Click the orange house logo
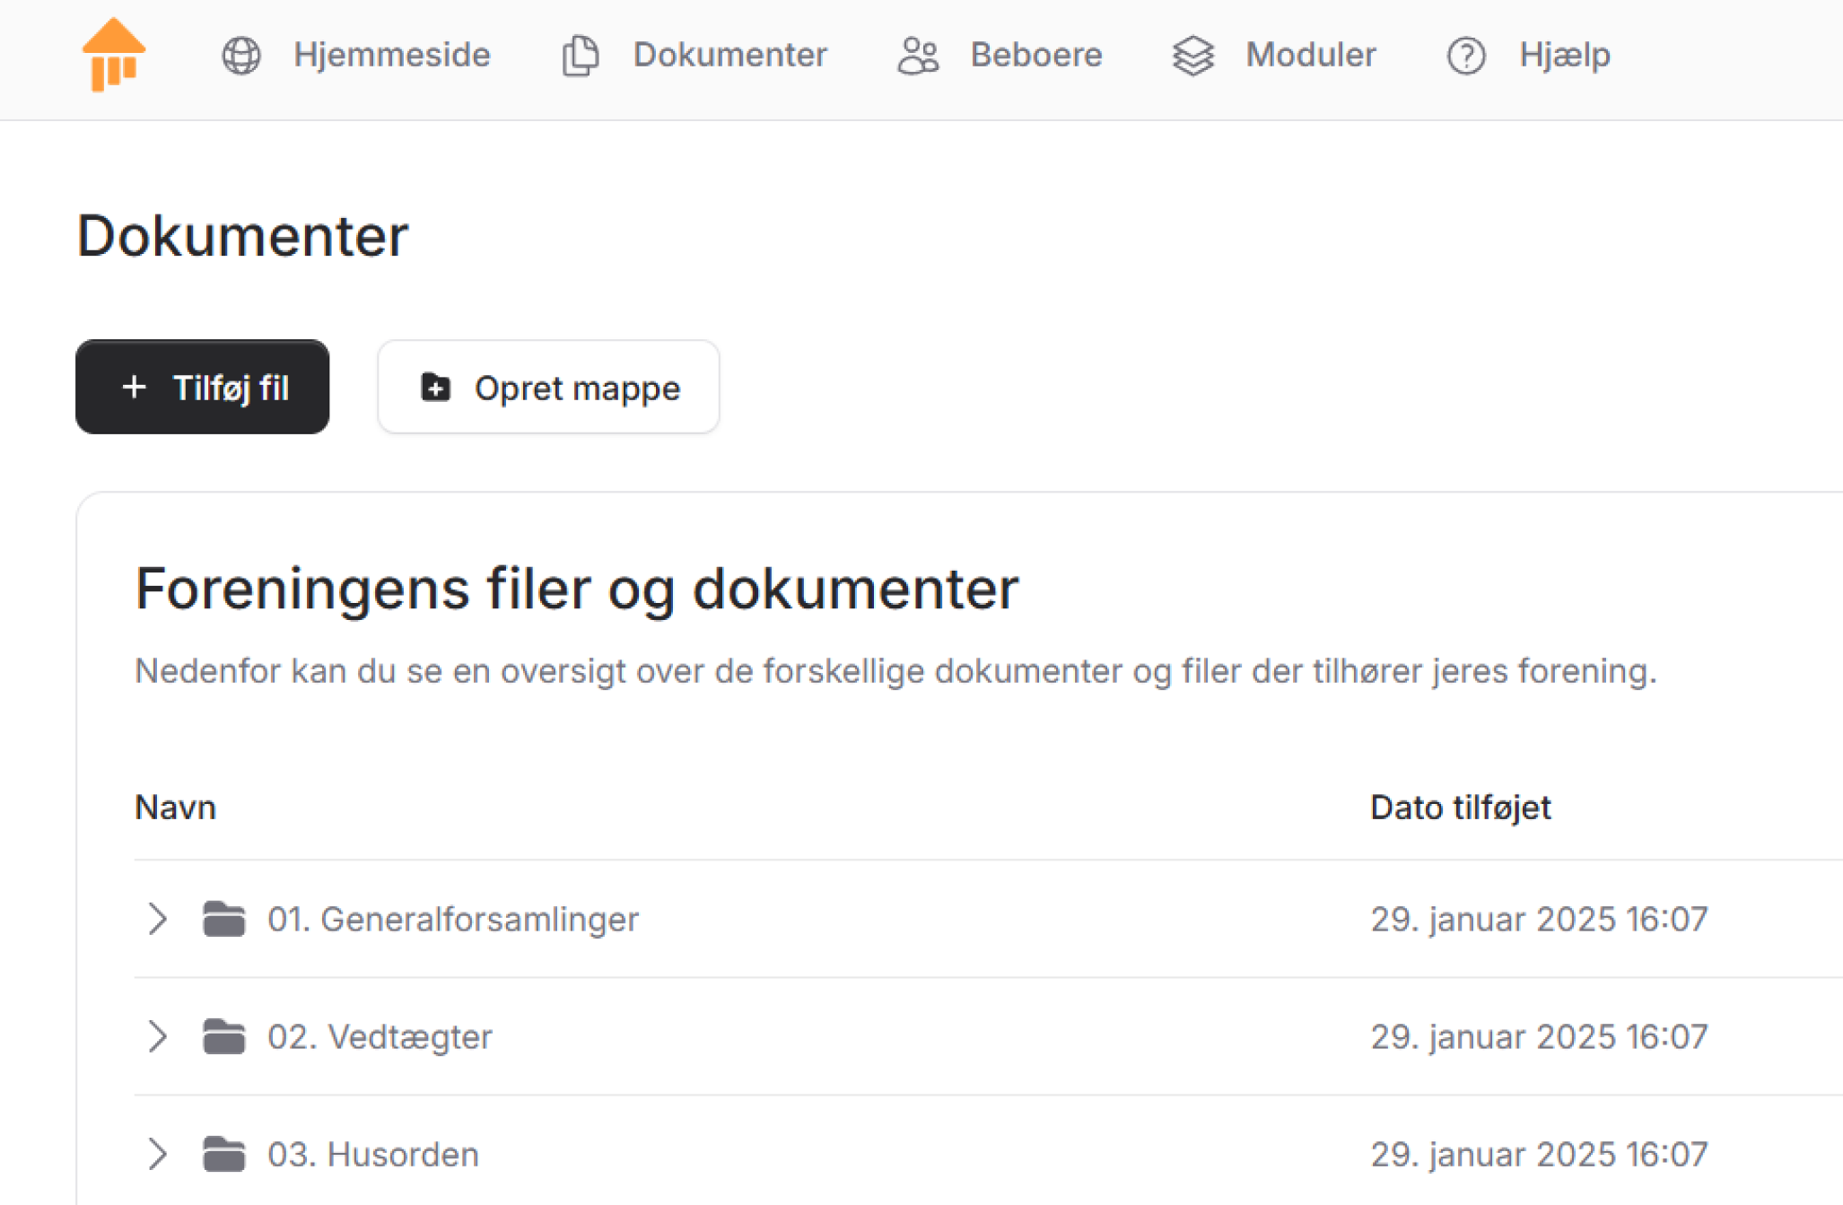Image resolution: width=1843 pixels, height=1205 pixels. [x=113, y=54]
